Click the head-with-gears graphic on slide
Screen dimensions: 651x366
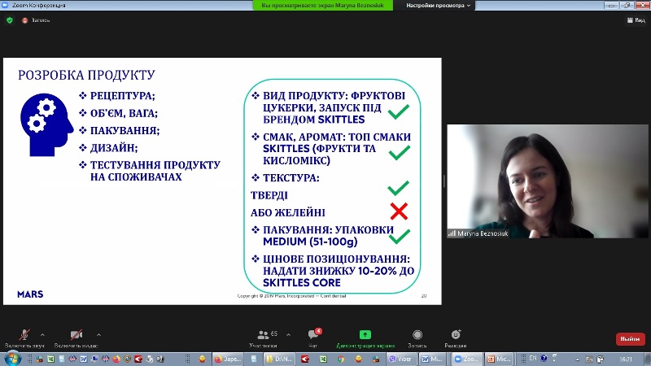(46, 125)
